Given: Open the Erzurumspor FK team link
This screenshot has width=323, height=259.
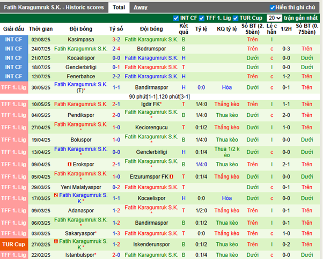Looking at the screenshot, I should [149, 176].
